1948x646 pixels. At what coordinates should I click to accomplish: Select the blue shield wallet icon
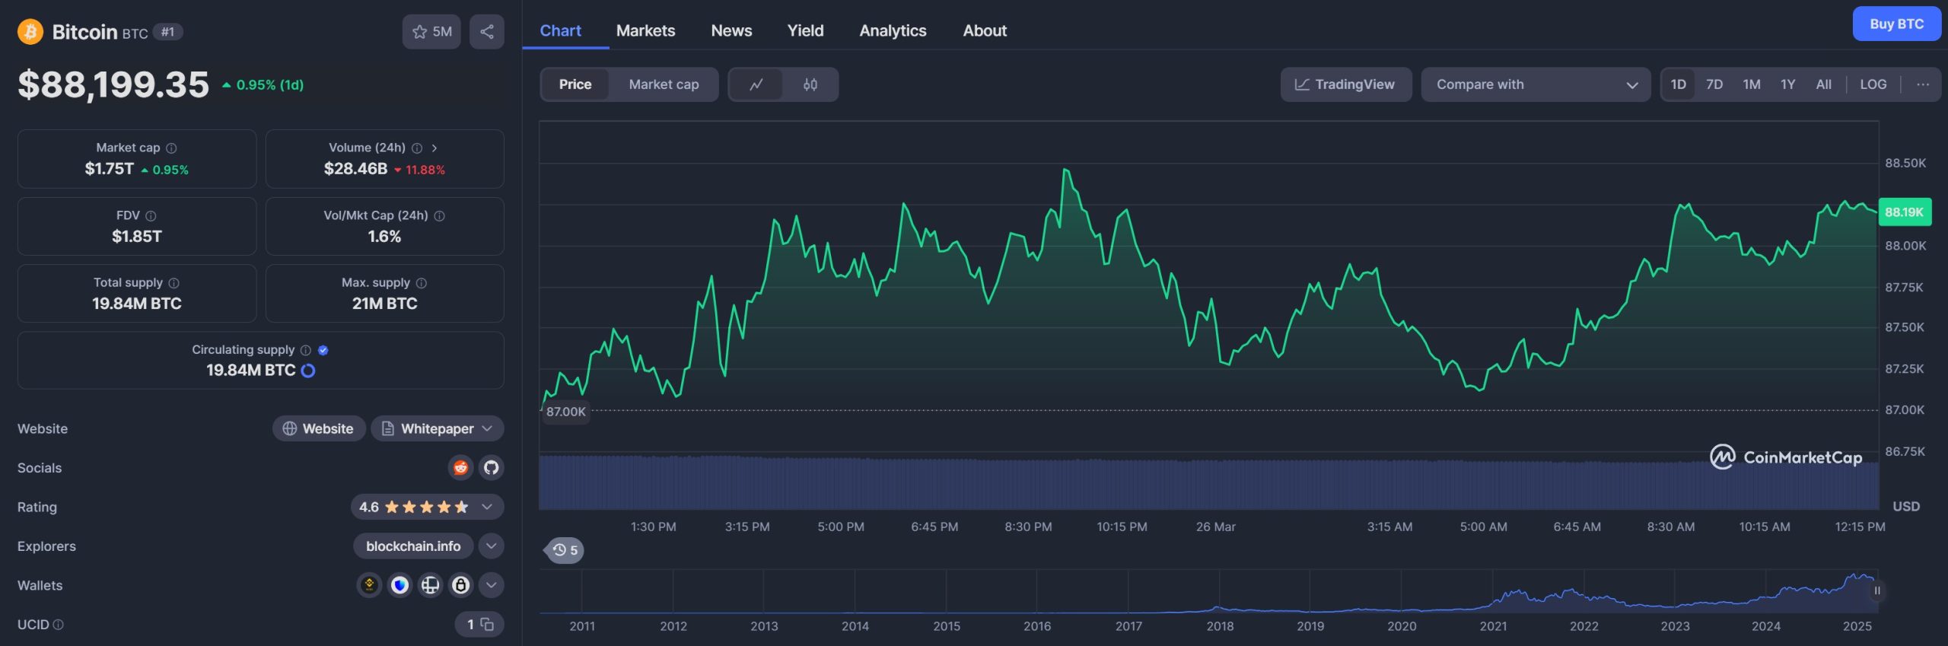pos(399,584)
